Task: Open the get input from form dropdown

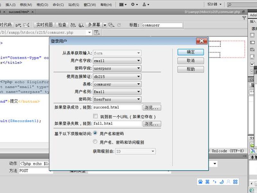Action: (117, 53)
